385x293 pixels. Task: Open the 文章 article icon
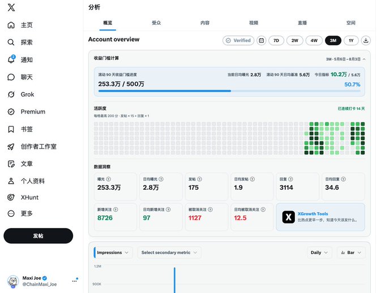11,164
